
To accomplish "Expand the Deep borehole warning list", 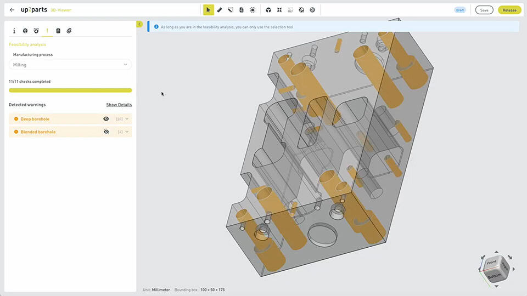I will [127, 119].
